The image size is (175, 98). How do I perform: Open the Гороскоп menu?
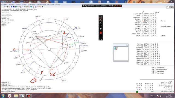4,4
